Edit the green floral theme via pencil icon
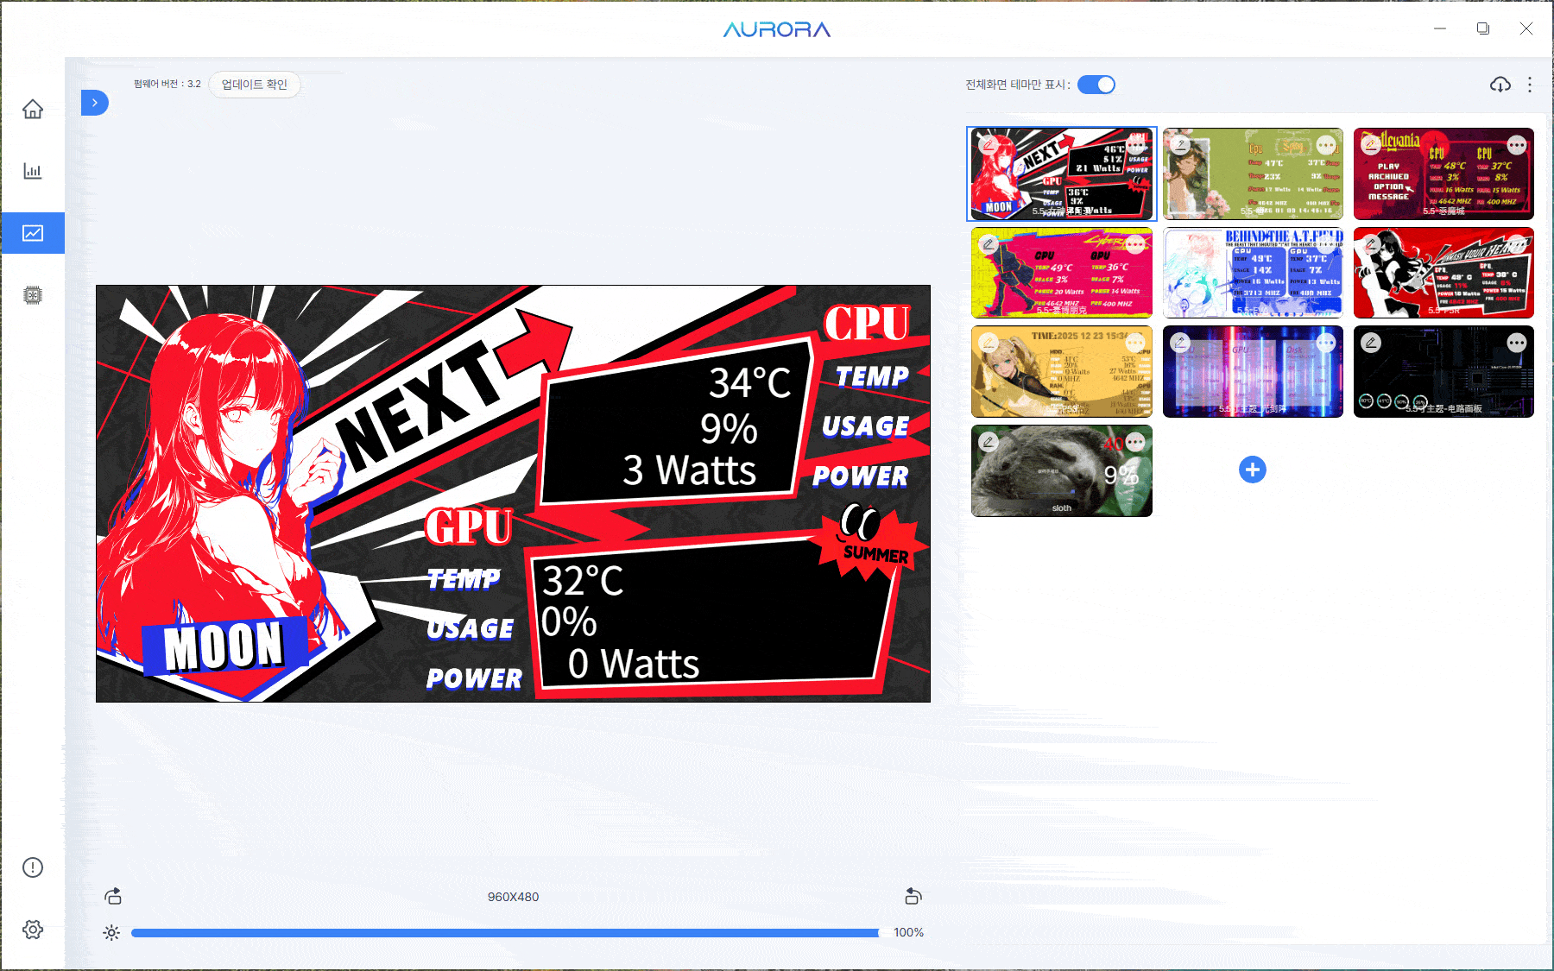Image resolution: width=1554 pixels, height=971 pixels. pyautogui.click(x=1180, y=145)
